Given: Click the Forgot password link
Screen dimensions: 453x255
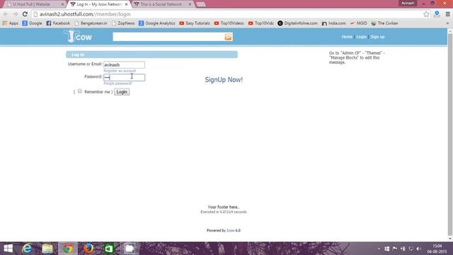Looking at the screenshot, I should tap(118, 84).
